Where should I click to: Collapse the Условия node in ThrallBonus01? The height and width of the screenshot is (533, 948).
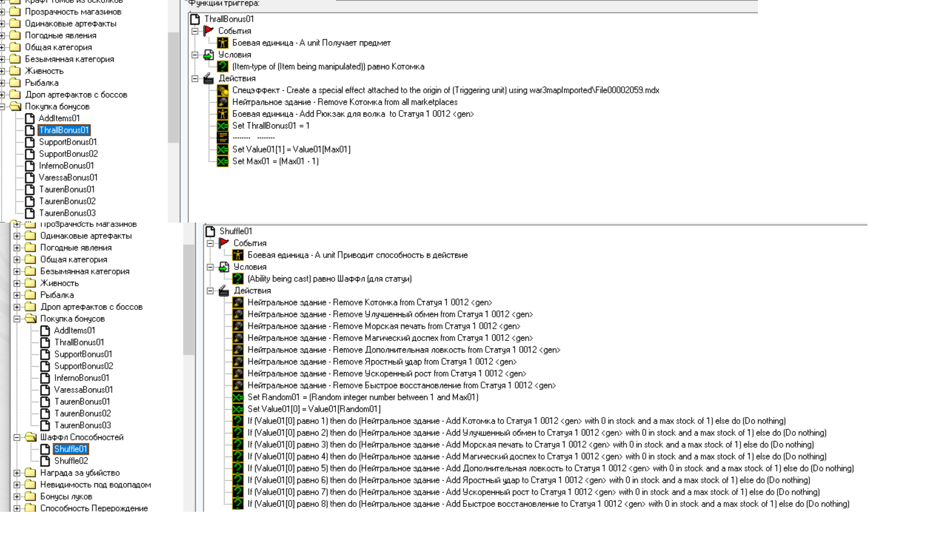tap(195, 55)
